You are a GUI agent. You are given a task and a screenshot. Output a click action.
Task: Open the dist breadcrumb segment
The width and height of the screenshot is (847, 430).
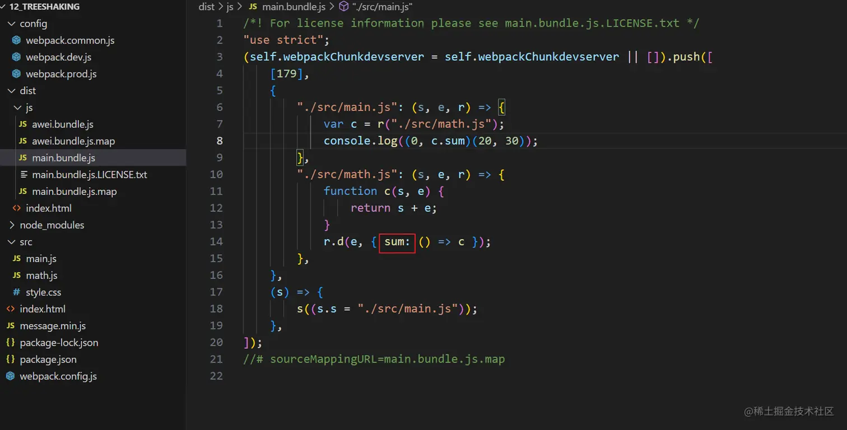[207, 7]
